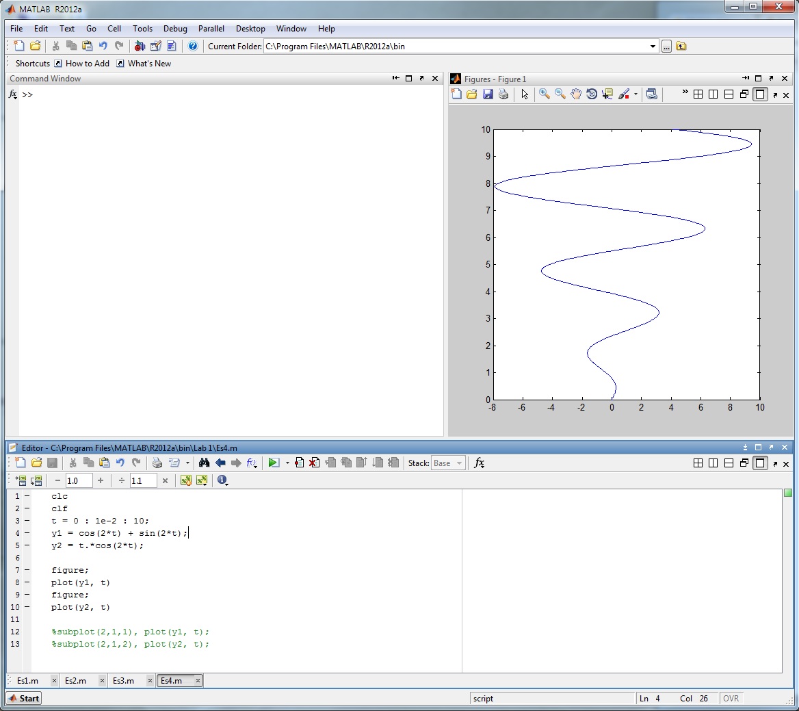Click the binoculars Find icon in Editor
The height and width of the screenshot is (711, 799).
click(x=204, y=463)
